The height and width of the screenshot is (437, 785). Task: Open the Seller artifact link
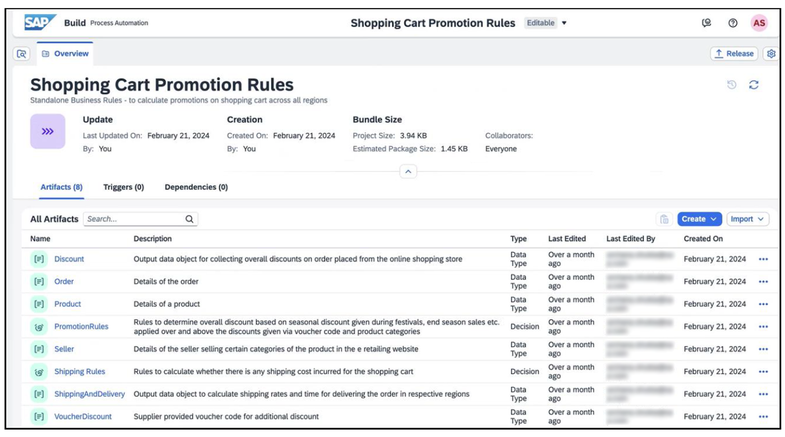[64, 349]
